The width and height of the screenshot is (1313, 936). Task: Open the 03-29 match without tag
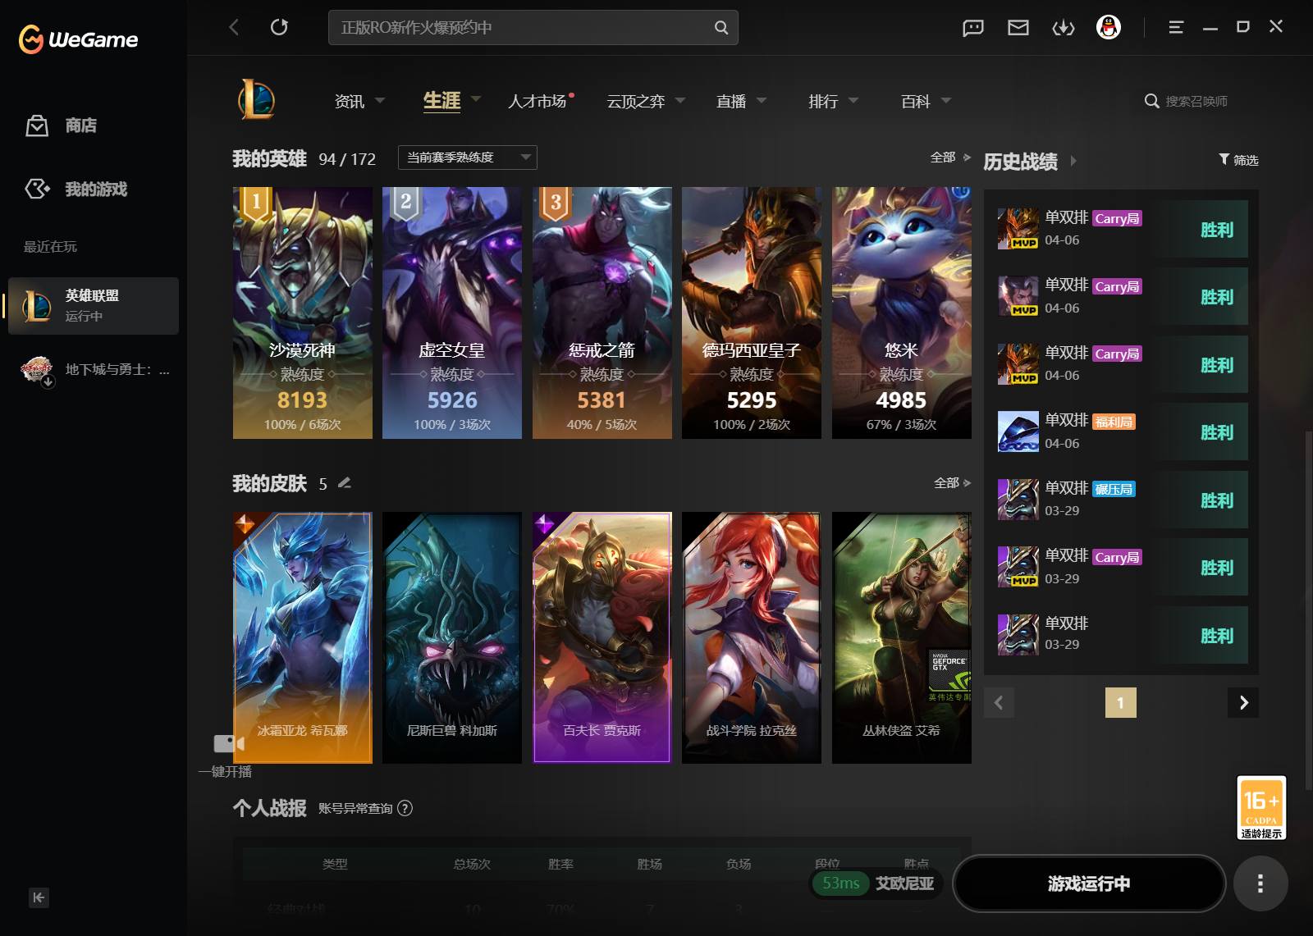(x=1122, y=635)
